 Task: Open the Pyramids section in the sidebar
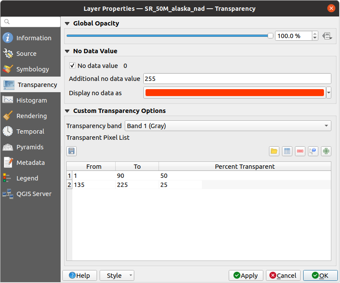click(x=30, y=147)
